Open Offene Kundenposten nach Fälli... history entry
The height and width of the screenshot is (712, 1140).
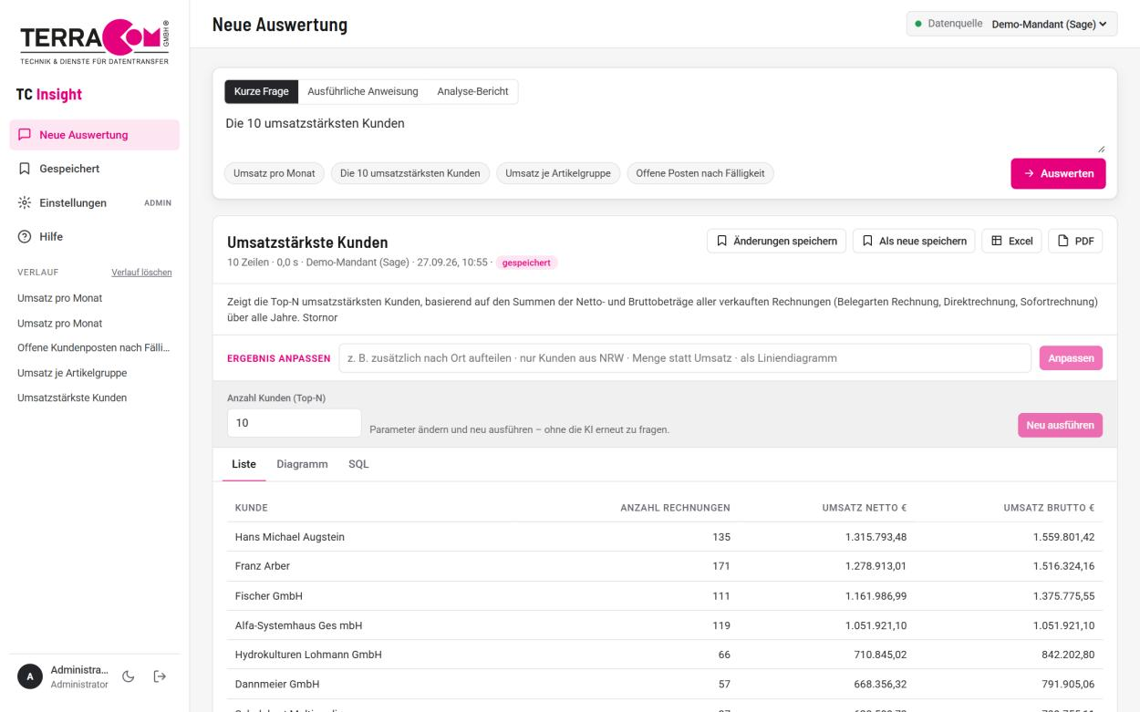(95, 347)
